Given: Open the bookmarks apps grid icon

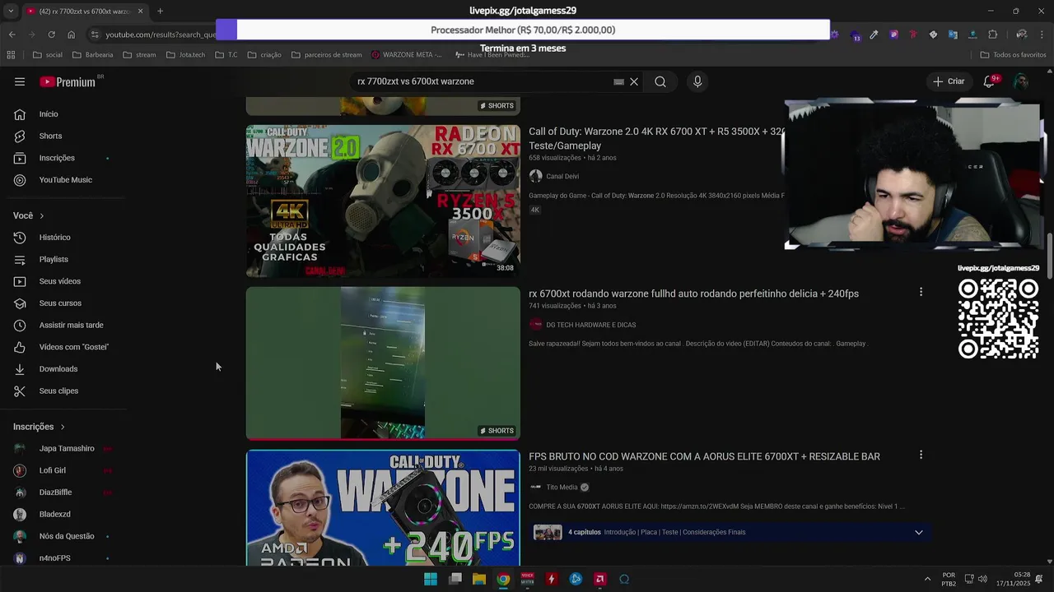Looking at the screenshot, I should coord(11,55).
